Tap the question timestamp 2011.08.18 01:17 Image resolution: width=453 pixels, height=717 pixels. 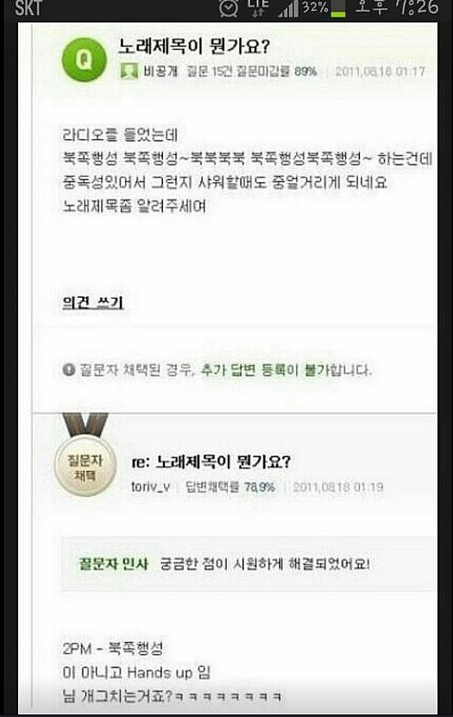pos(381,72)
